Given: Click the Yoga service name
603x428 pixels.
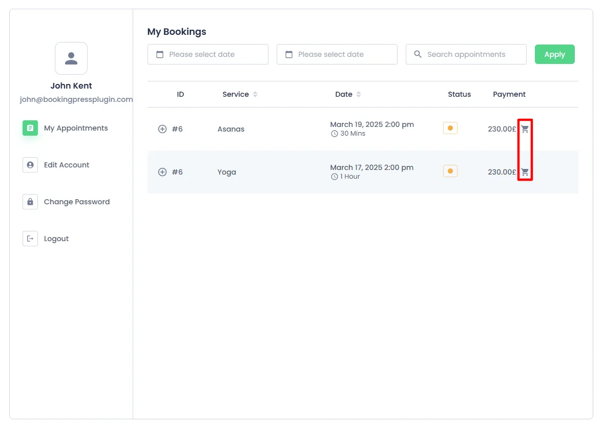Looking at the screenshot, I should (x=226, y=172).
